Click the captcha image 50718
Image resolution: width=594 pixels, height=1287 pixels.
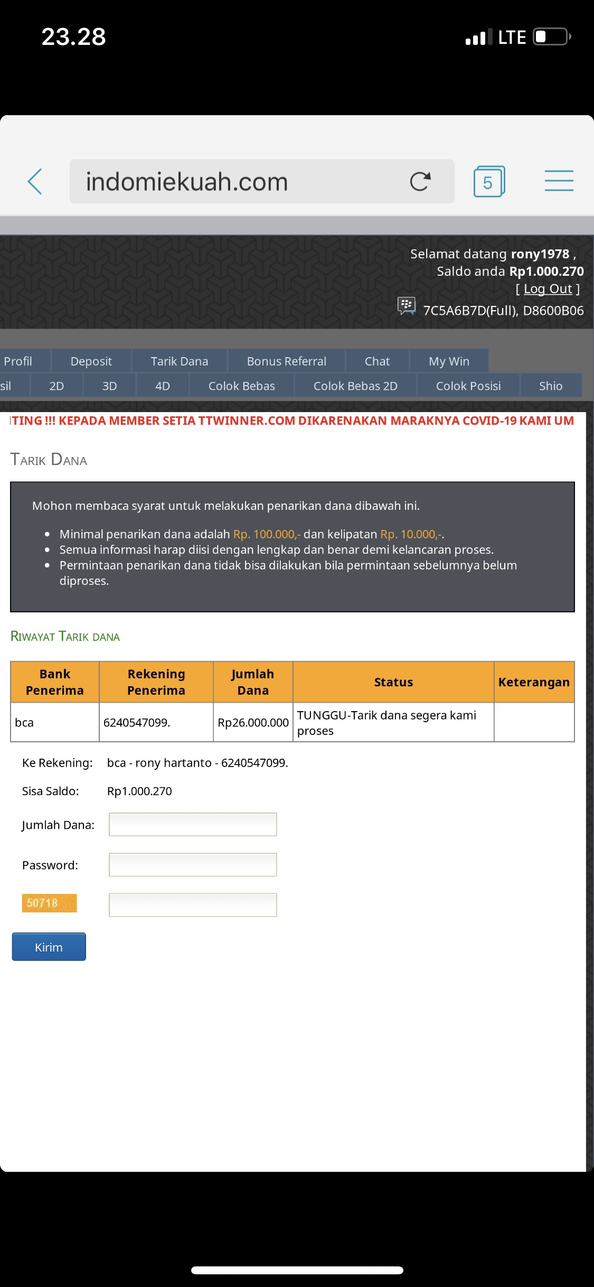coord(49,903)
